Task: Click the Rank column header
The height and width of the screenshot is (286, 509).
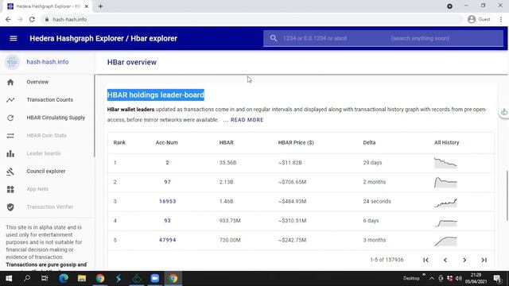Action: coord(119,143)
